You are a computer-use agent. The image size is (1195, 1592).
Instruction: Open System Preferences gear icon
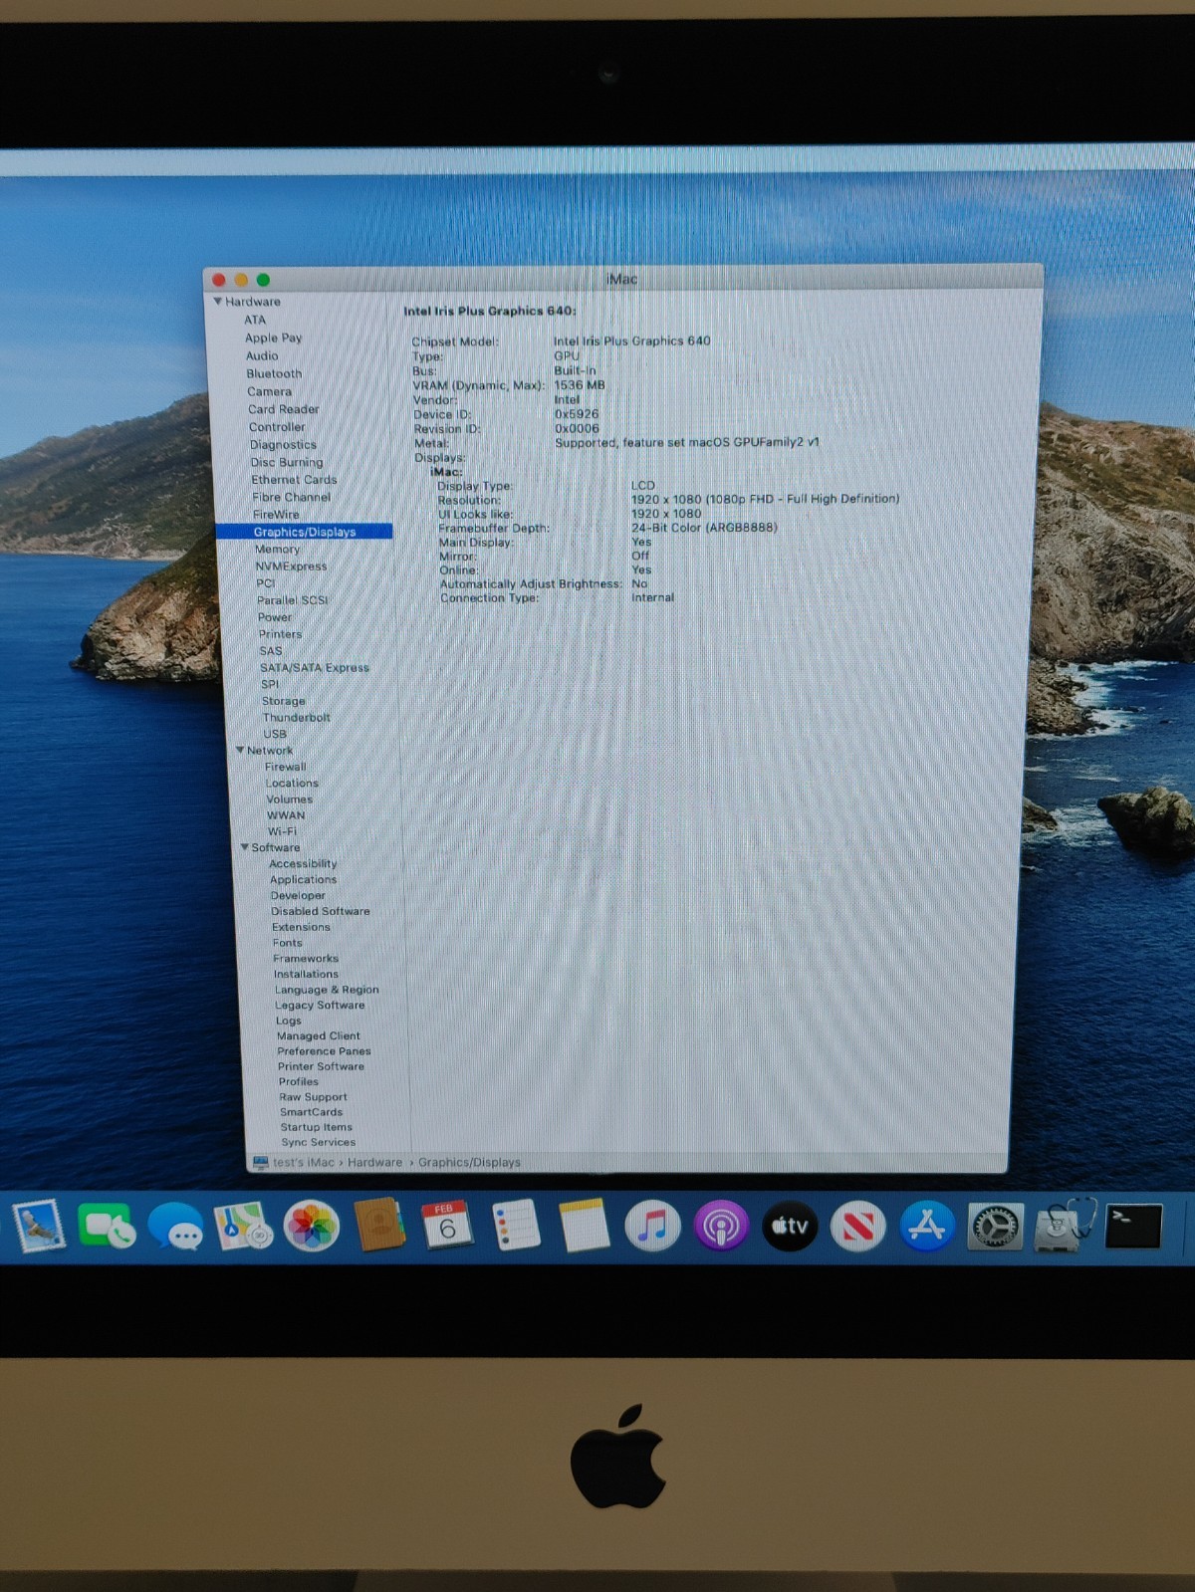995,1226
